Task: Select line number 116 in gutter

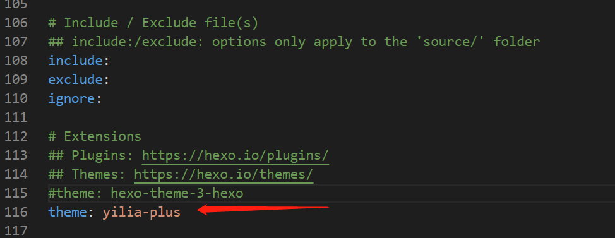Action: 16,212
